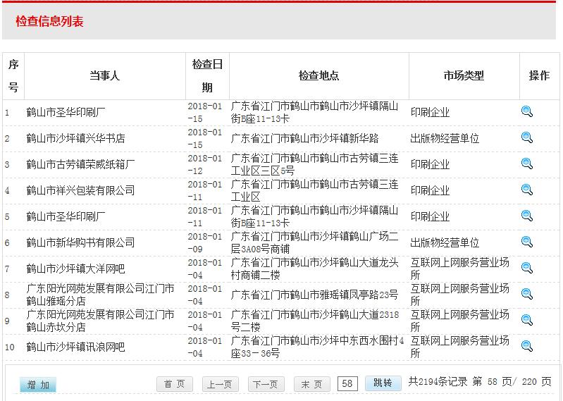The height and width of the screenshot is (401, 563).
Task: Click magnifier icon for 鹤山雅瑶分店 row
Action: pyautogui.click(x=526, y=294)
